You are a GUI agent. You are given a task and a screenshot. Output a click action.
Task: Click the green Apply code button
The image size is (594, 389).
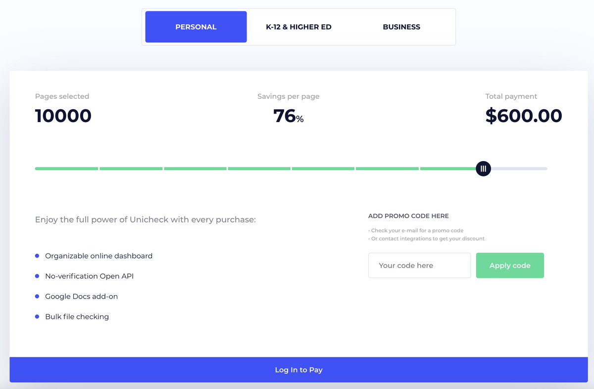(510, 265)
